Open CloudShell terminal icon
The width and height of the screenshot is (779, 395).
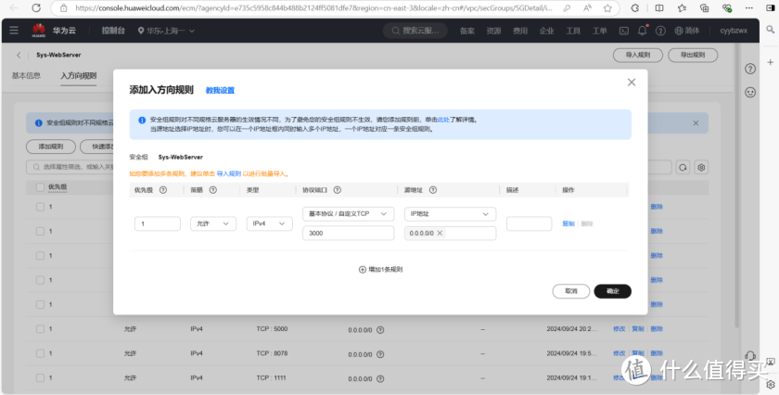tap(623, 31)
